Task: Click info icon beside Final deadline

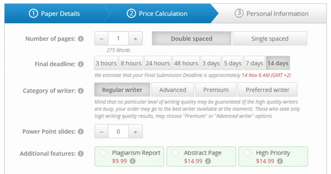Action: pos(81,64)
